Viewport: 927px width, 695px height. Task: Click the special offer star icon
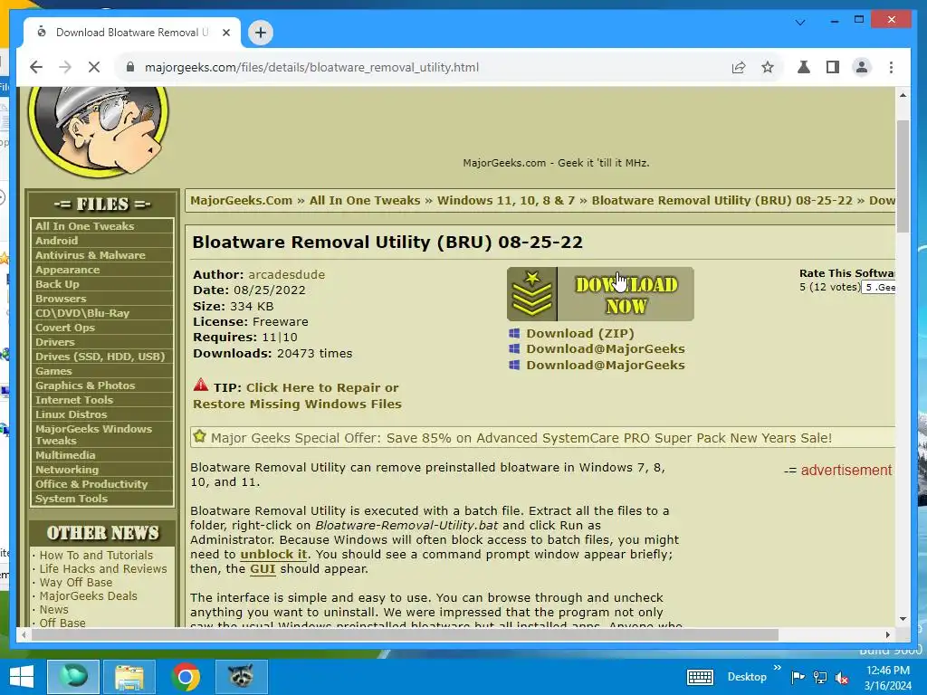point(200,437)
